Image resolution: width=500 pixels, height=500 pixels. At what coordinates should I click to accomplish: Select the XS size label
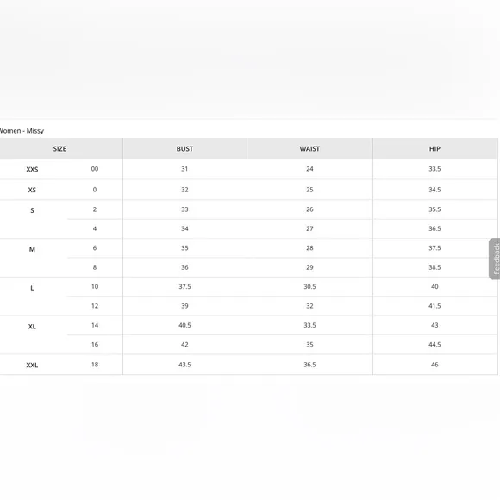click(x=32, y=190)
